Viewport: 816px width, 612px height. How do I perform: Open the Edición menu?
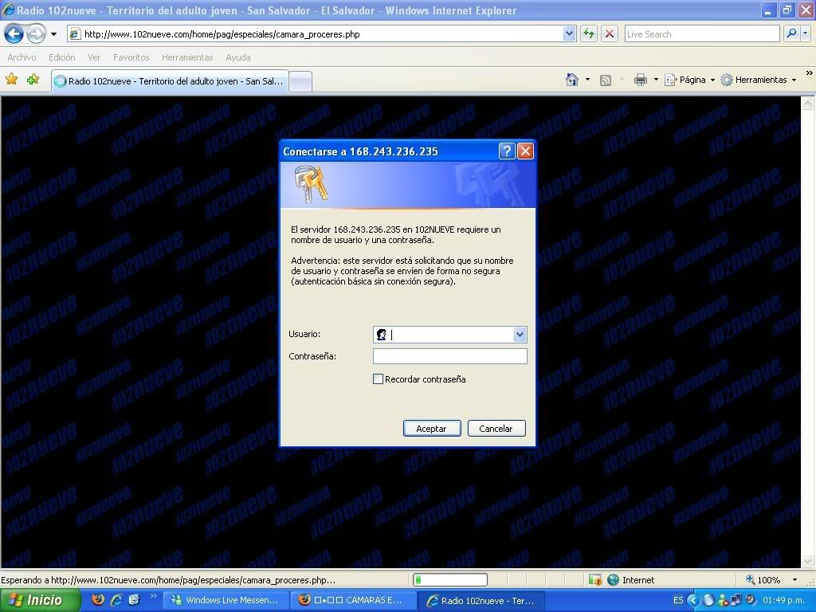click(62, 57)
